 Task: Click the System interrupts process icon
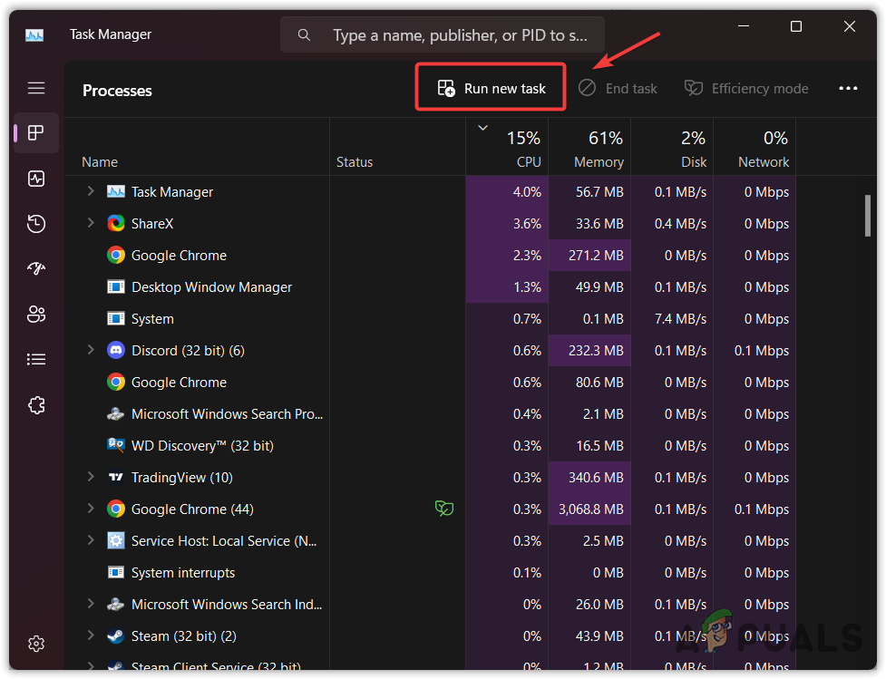click(116, 572)
